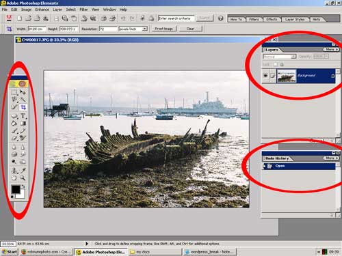The image size is (342, 256).
Task: Hide the Background layer eye icon
Action: (x=265, y=76)
